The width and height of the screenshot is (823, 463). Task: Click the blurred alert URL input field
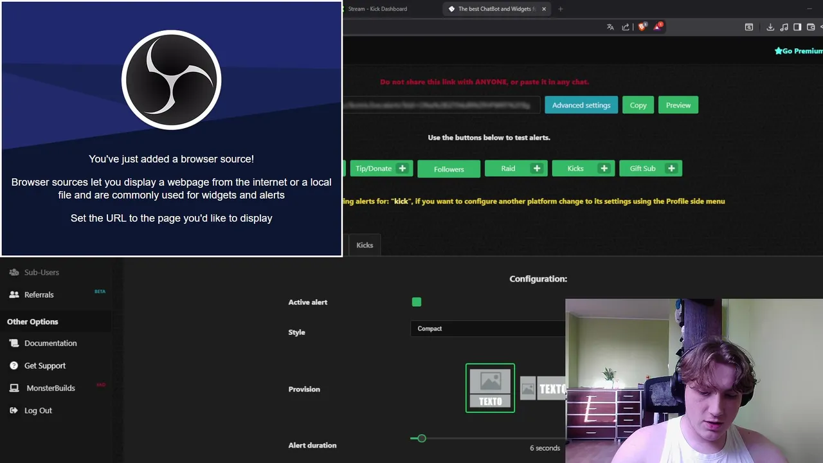[442, 105]
